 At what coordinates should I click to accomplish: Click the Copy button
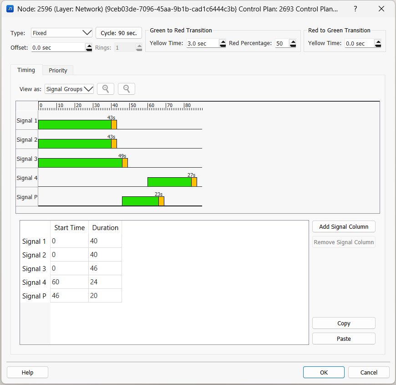click(344, 323)
